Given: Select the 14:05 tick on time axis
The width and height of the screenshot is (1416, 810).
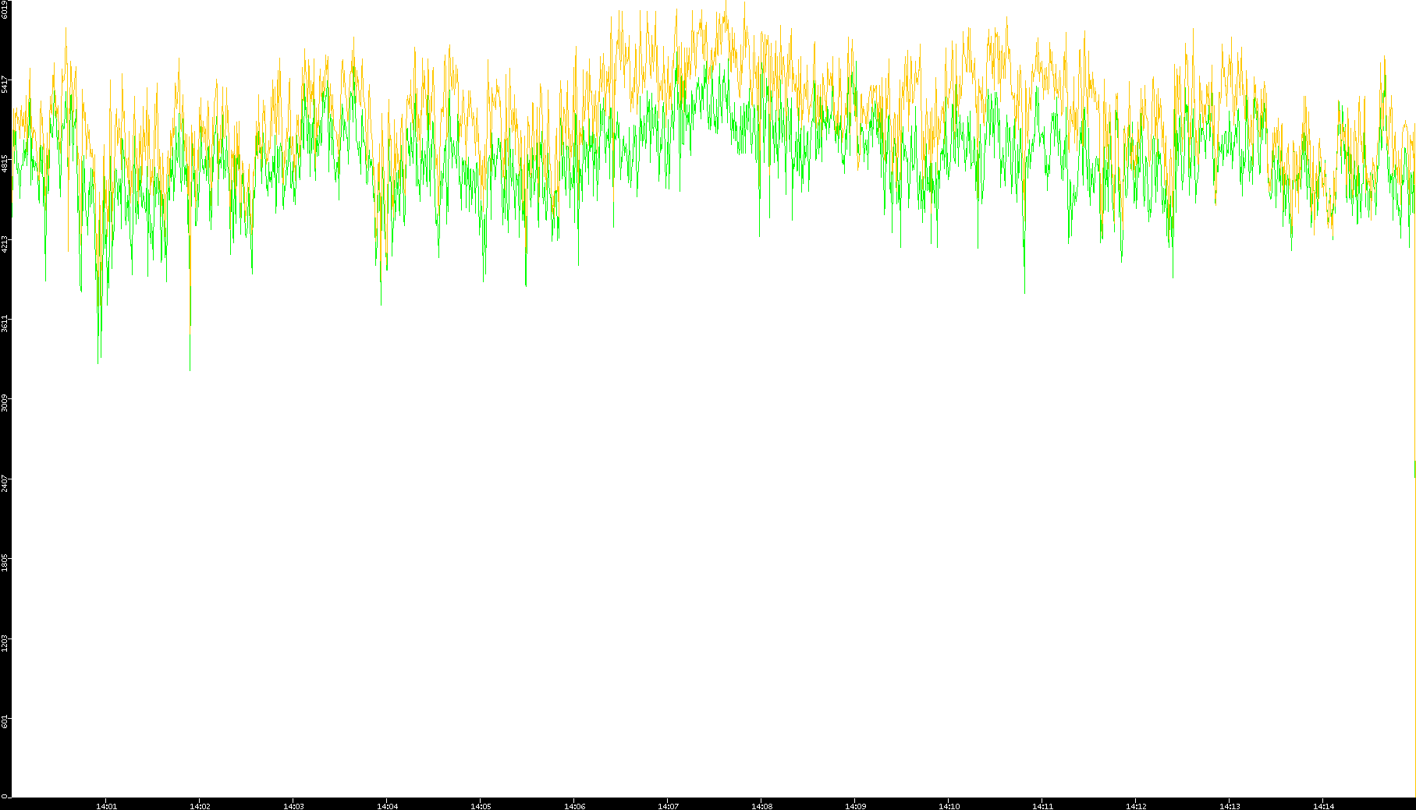Looking at the screenshot, I should point(481,806).
